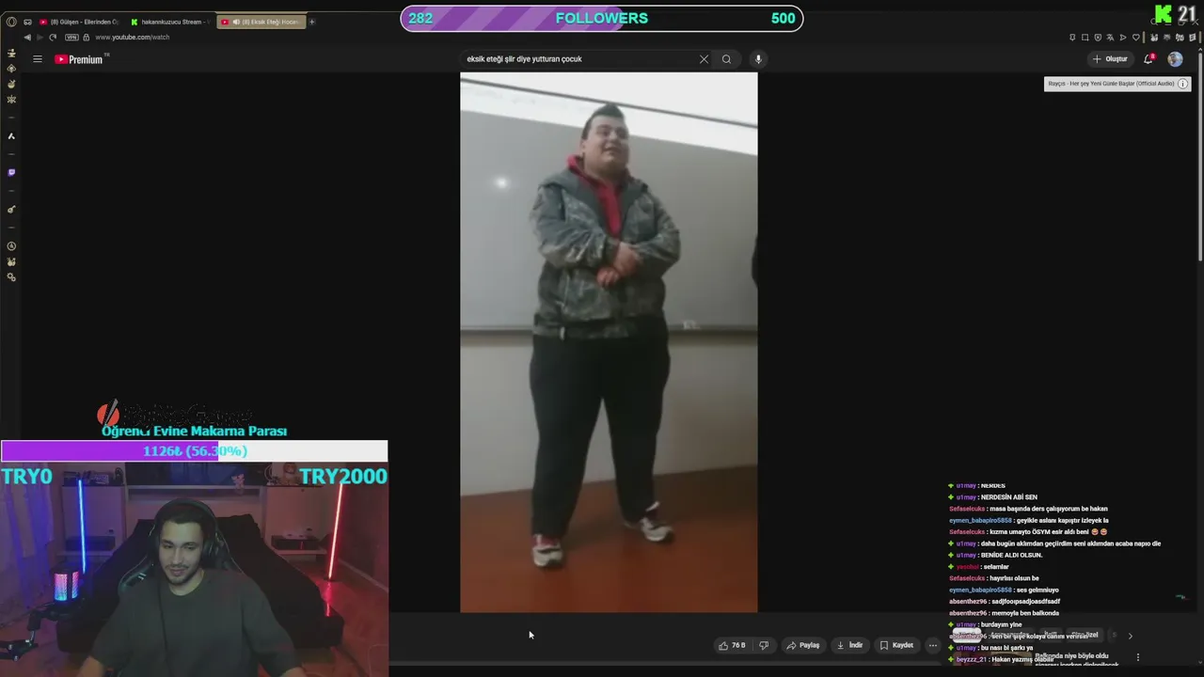Save the video with Kaydet
Screen dimensions: 1204x677
[896, 645]
